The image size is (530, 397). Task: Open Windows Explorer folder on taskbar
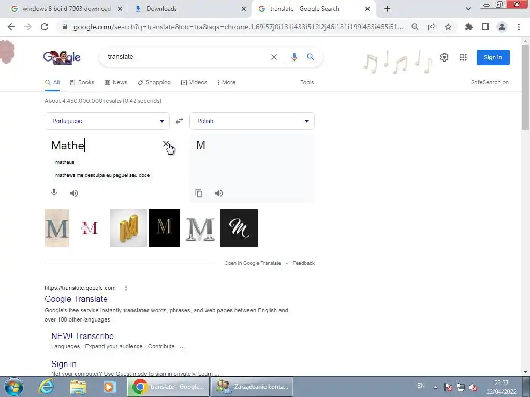click(x=78, y=387)
